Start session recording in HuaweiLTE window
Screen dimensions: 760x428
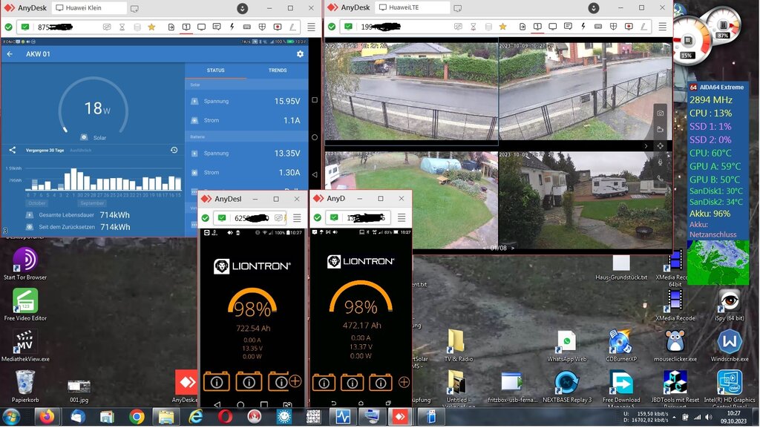[x=629, y=27]
